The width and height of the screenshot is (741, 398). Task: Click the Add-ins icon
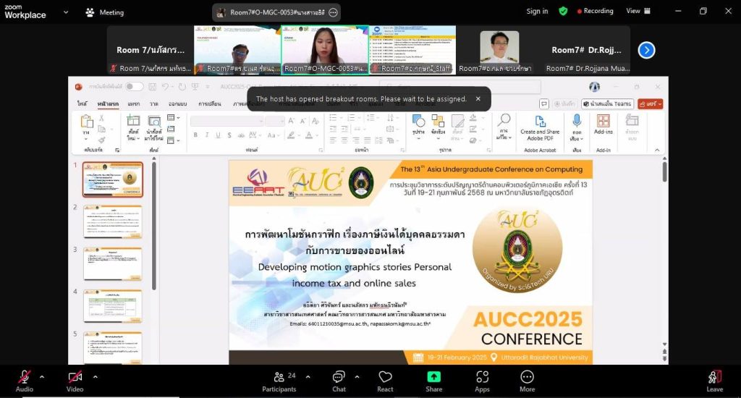pyautogui.click(x=603, y=121)
